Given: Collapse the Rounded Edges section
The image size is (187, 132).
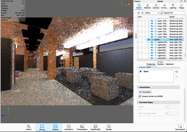Looking at the screenshot, I should tap(138, 102).
